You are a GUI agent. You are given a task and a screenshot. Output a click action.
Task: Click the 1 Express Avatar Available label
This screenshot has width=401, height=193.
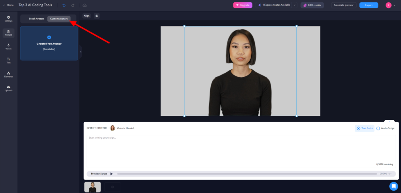point(277,5)
